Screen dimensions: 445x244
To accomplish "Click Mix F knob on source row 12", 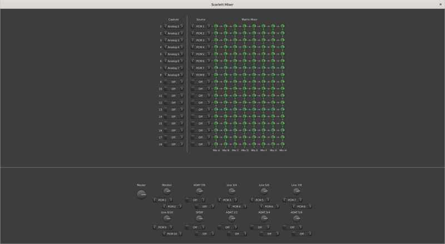I will coord(263,102).
